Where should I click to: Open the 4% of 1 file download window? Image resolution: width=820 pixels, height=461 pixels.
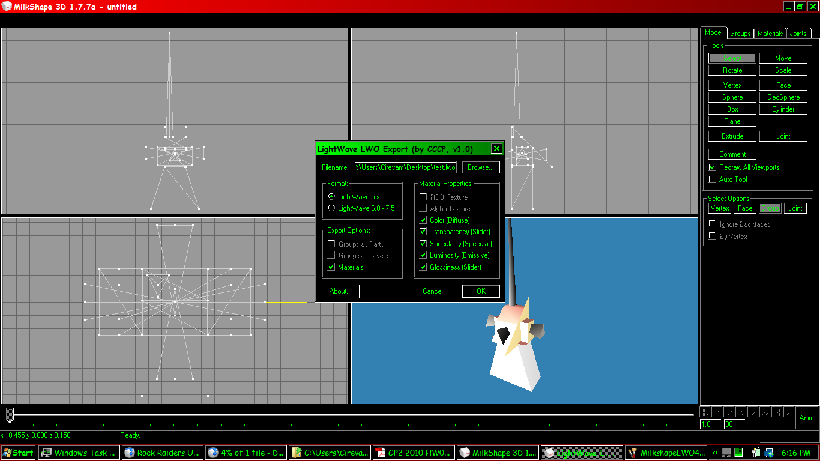click(x=246, y=453)
